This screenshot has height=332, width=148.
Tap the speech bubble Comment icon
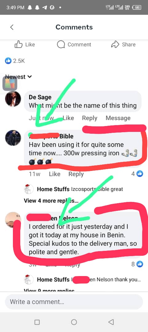61,45
